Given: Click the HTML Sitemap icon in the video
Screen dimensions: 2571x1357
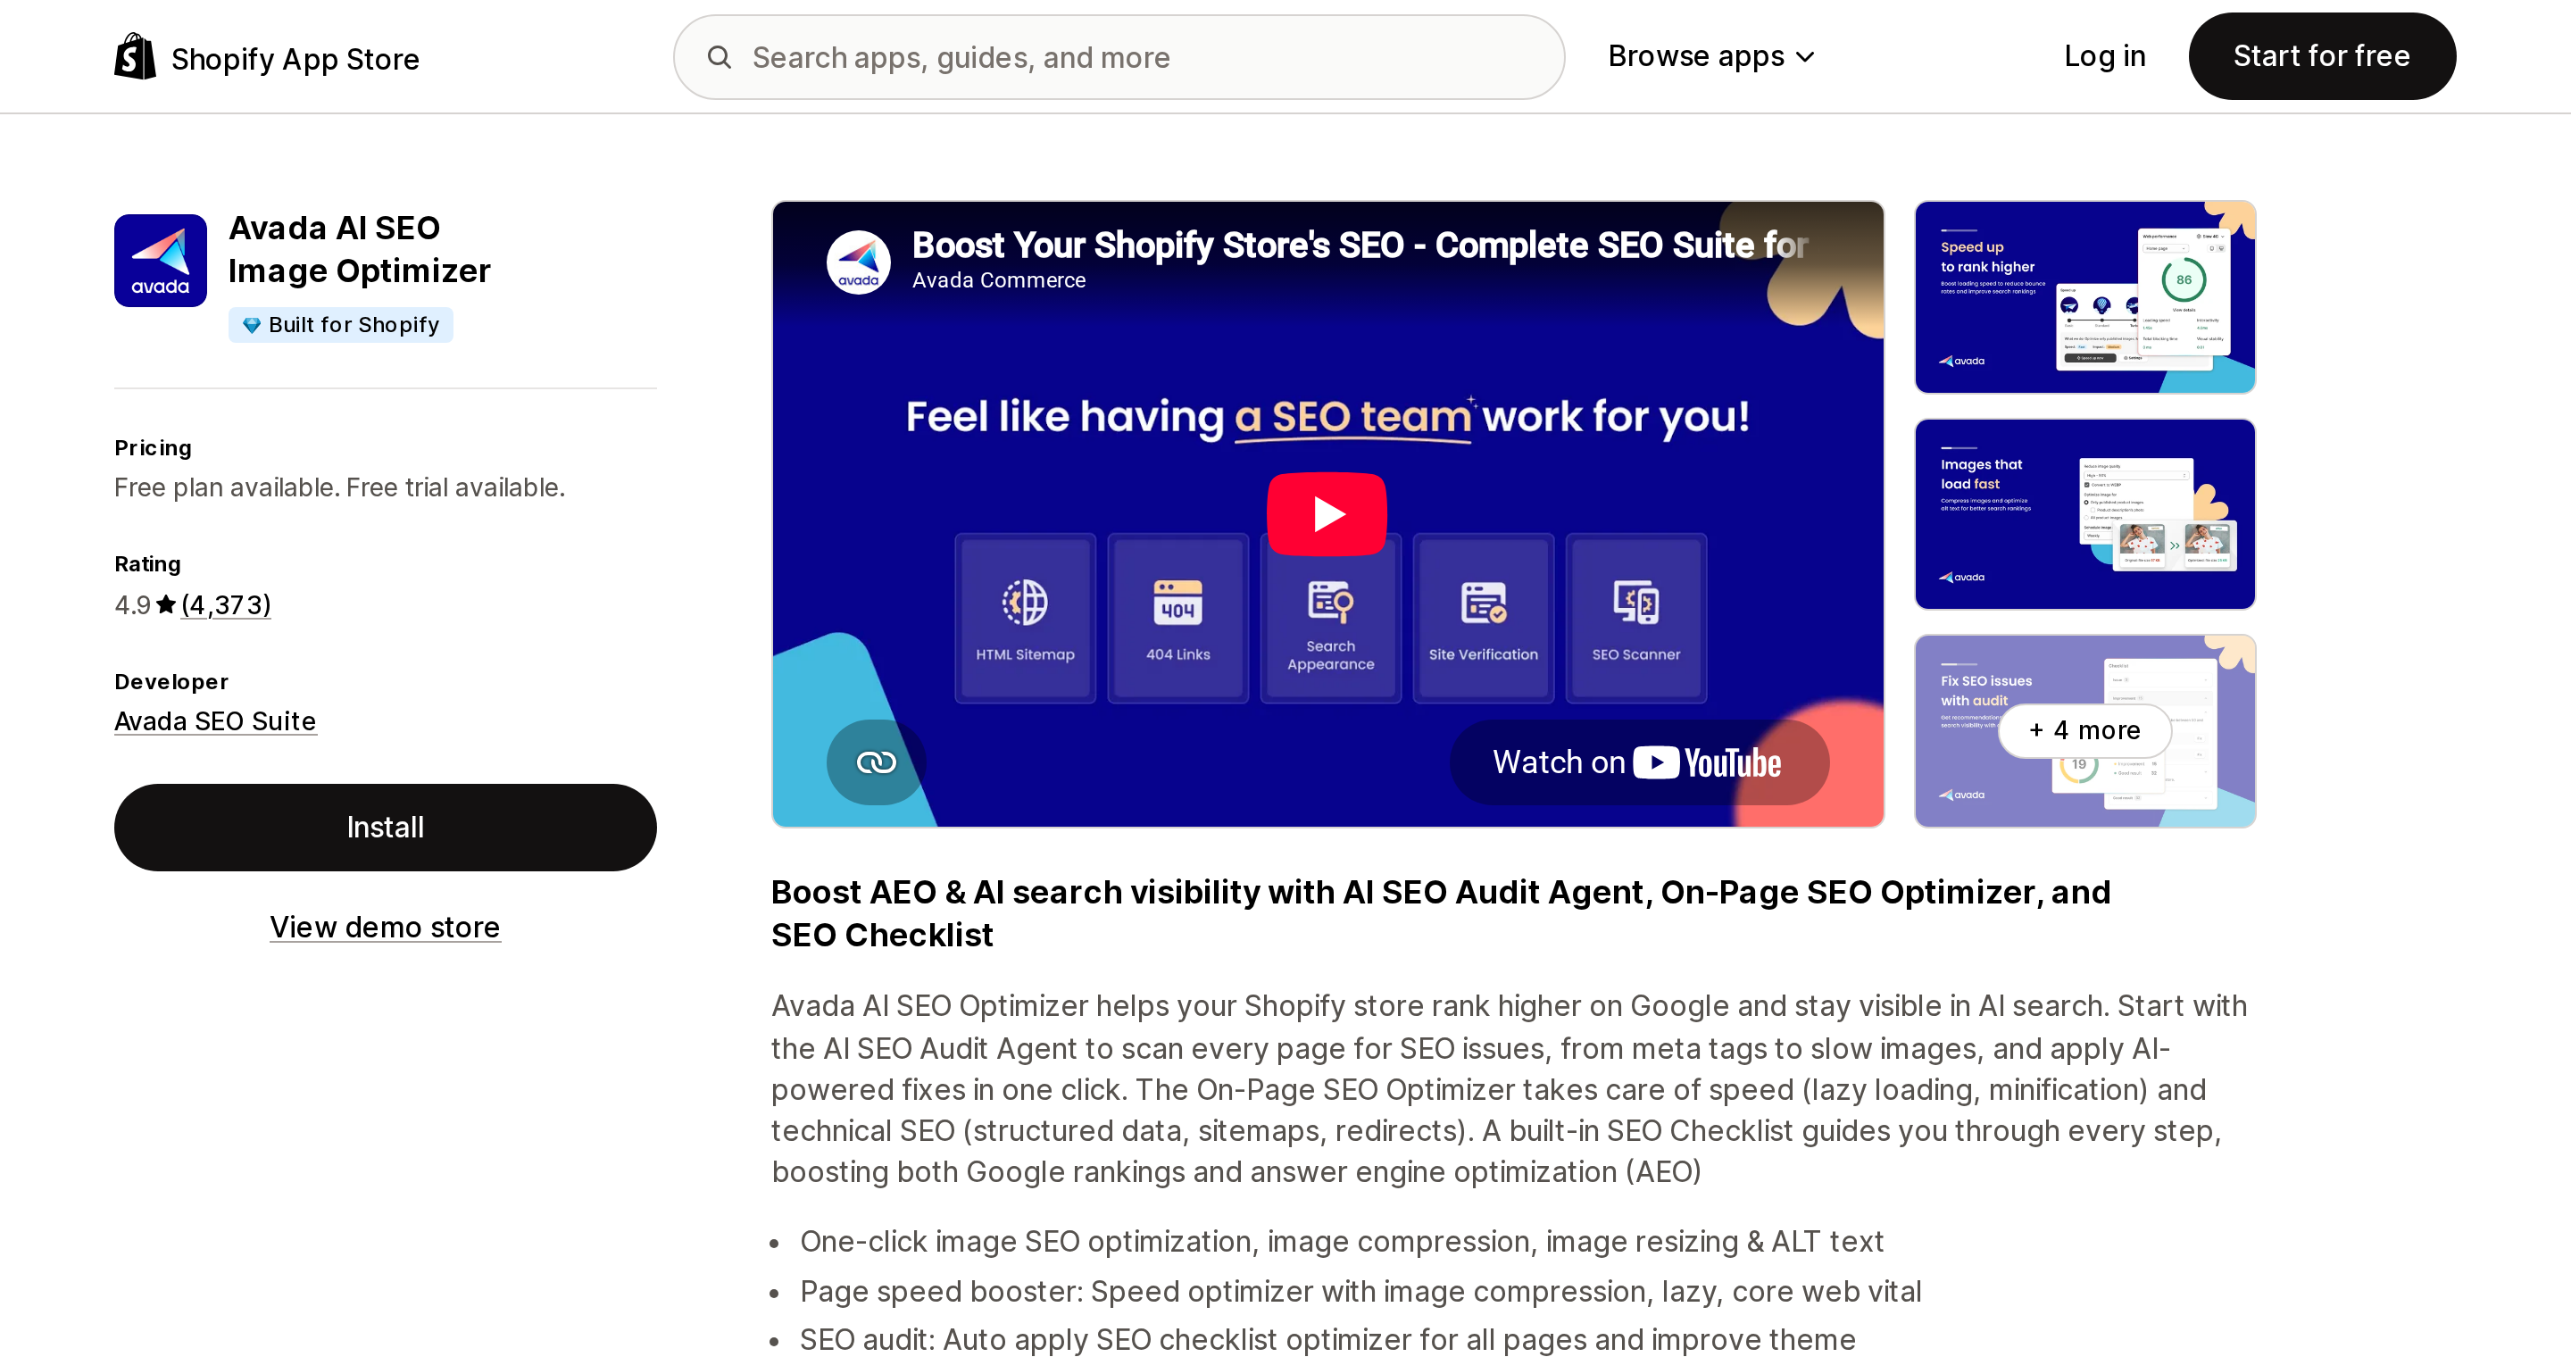Looking at the screenshot, I should click(x=1025, y=602).
